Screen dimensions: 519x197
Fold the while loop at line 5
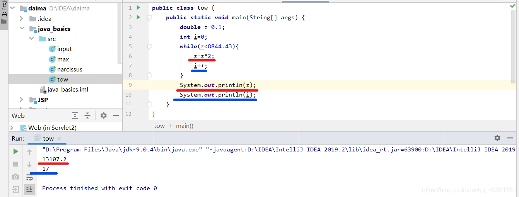[149, 46]
